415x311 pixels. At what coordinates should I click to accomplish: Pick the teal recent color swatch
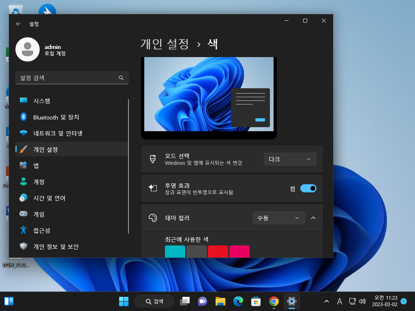(x=175, y=251)
